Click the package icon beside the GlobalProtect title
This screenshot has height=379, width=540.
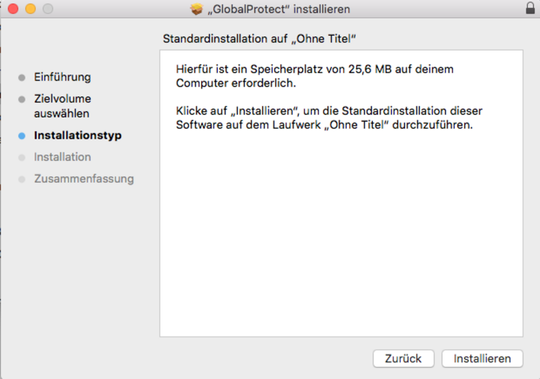pyautogui.click(x=197, y=9)
